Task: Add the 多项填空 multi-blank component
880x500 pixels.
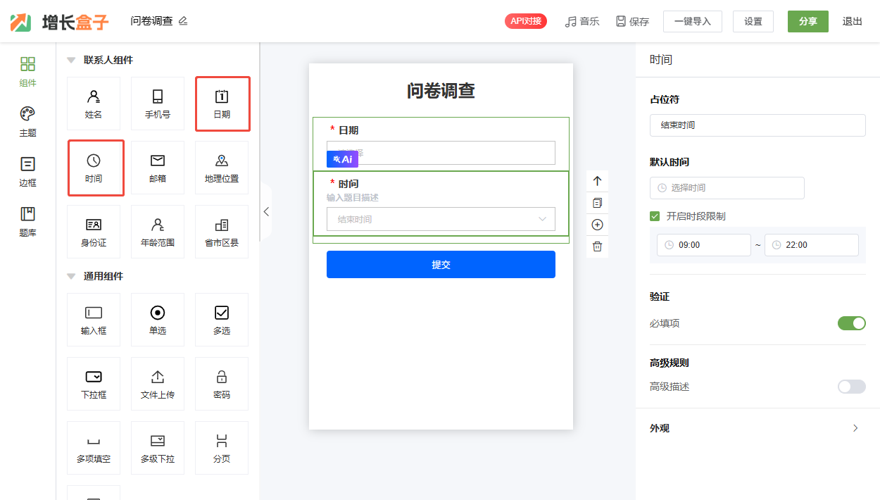Action: click(94, 448)
